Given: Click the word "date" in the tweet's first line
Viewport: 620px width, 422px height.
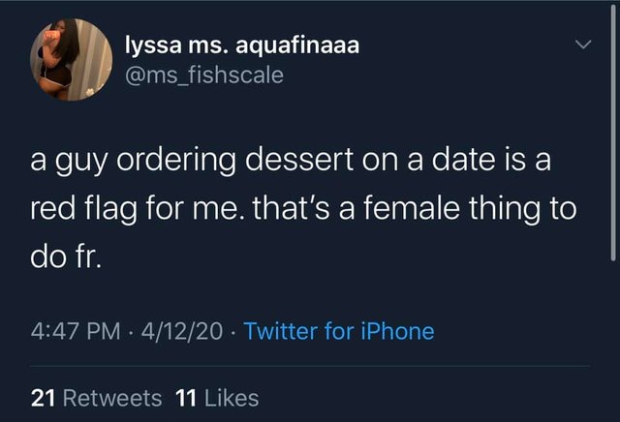Looking at the screenshot, I should click(463, 160).
